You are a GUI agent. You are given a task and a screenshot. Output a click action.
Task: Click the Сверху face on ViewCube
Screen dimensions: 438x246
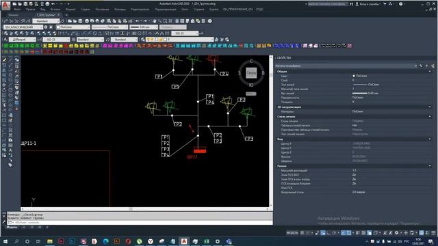(251, 73)
